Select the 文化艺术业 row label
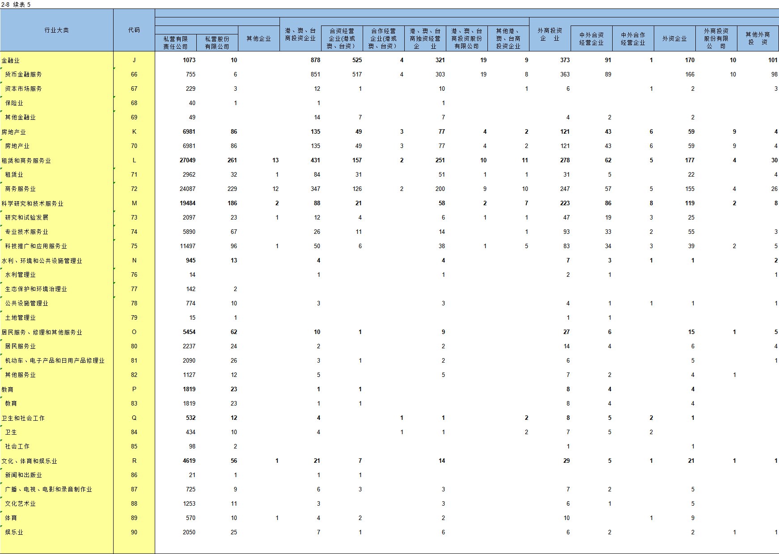The image size is (779, 554). click(20, 504)
